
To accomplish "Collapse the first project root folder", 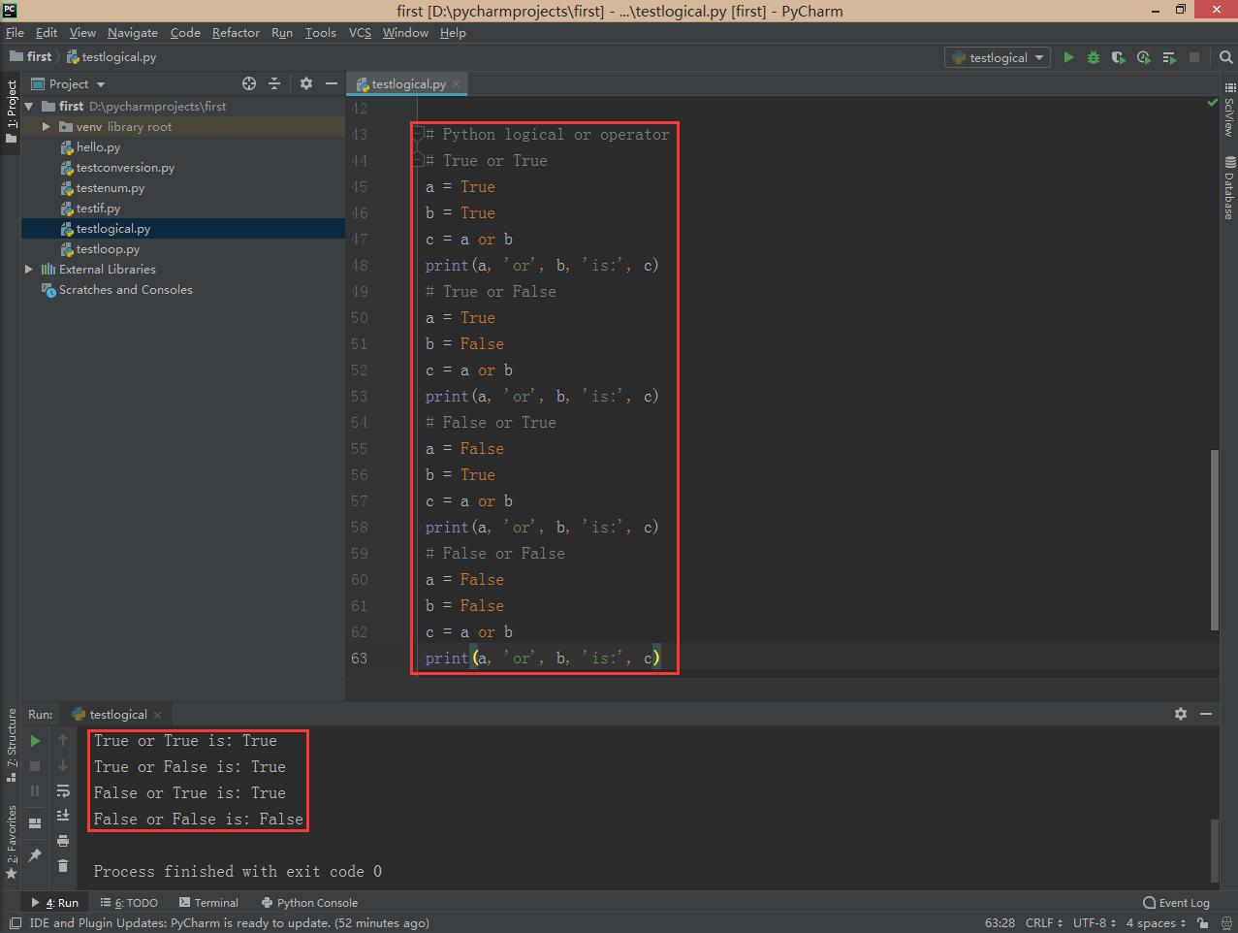I will (29, 107).
